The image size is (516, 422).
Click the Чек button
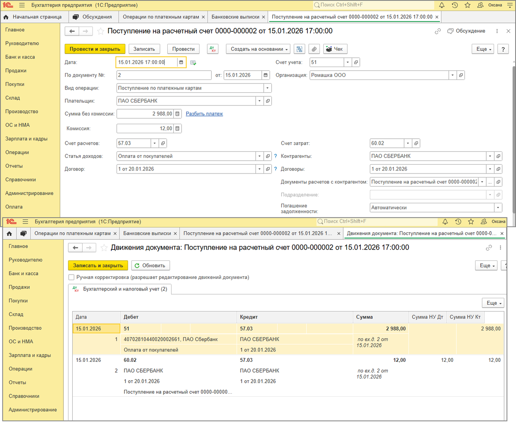(335, 49)
